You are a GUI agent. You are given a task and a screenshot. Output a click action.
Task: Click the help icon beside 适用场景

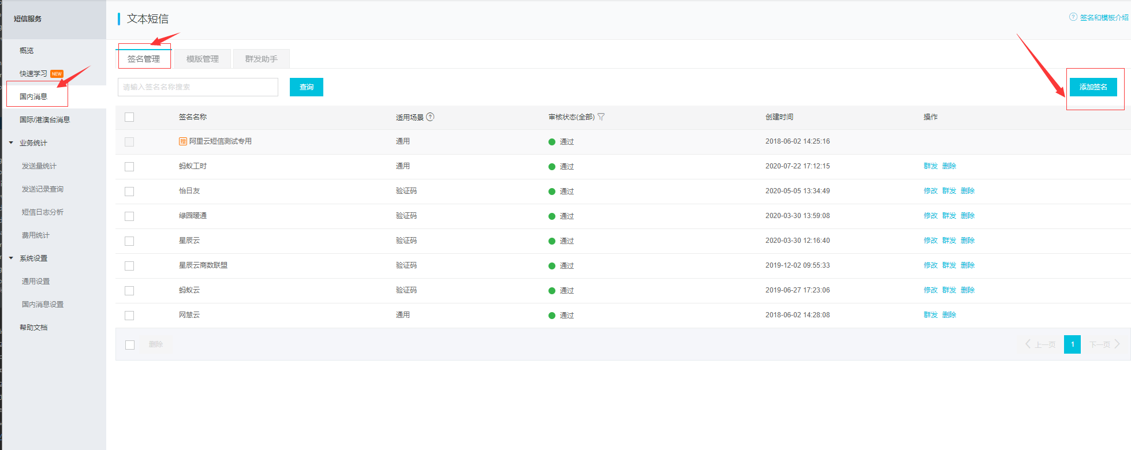(x=430, y=117)
